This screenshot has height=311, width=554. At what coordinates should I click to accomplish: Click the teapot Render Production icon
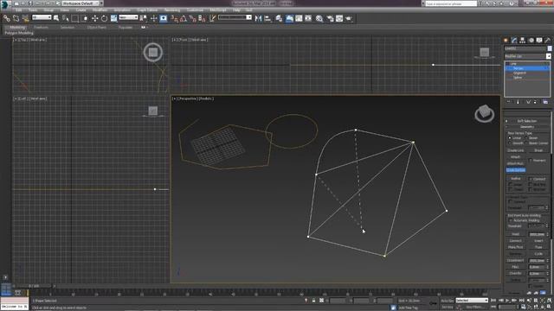click(349, 18)
